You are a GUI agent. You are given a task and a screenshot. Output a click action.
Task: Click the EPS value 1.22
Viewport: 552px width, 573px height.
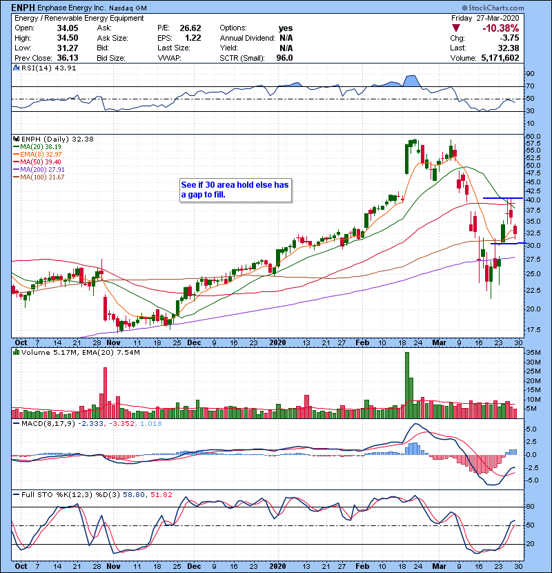(193, 38)
